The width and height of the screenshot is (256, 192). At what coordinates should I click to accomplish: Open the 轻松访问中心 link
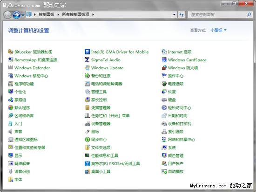click(180, 108)
